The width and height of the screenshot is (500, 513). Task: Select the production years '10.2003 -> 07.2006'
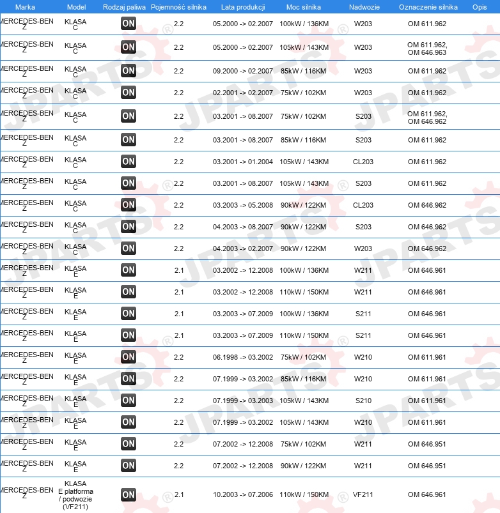[x=242, y=494]
